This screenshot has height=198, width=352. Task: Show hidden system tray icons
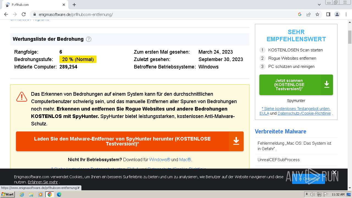pyautogui.click(x=307, y=194)
